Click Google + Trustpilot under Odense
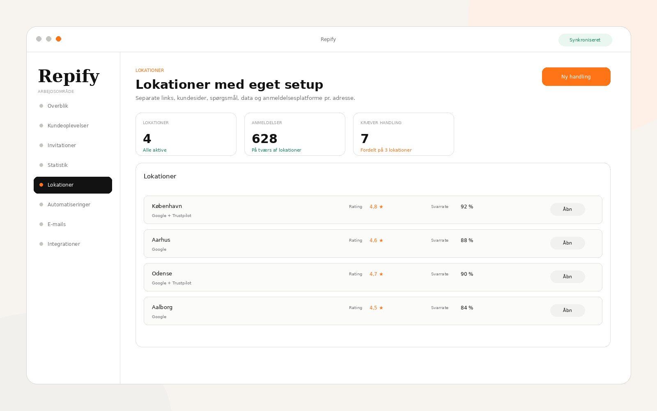 click(x=172, y=283)
